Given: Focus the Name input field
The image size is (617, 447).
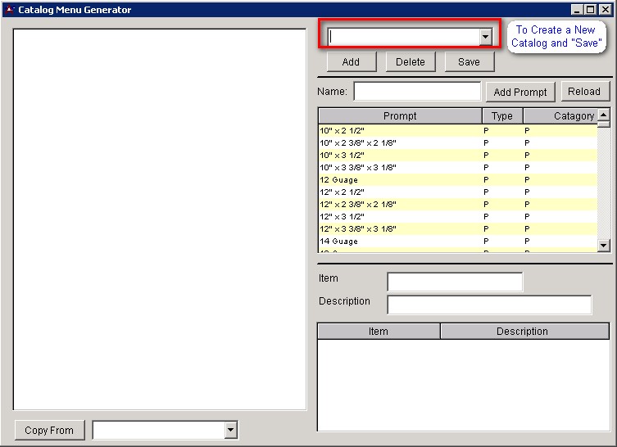Looking at the screenshot, I should click(x=417, y=92).
